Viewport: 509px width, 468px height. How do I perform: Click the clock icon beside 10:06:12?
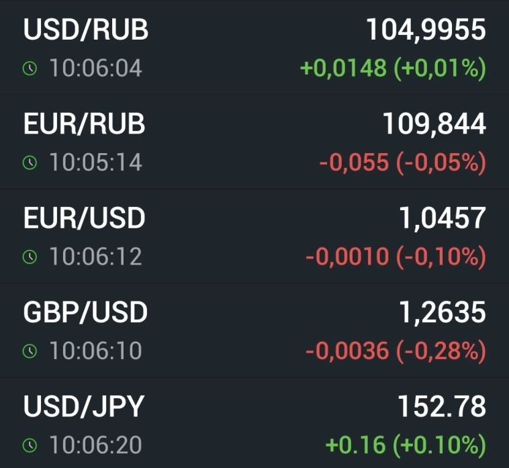[x=29, y=256]
